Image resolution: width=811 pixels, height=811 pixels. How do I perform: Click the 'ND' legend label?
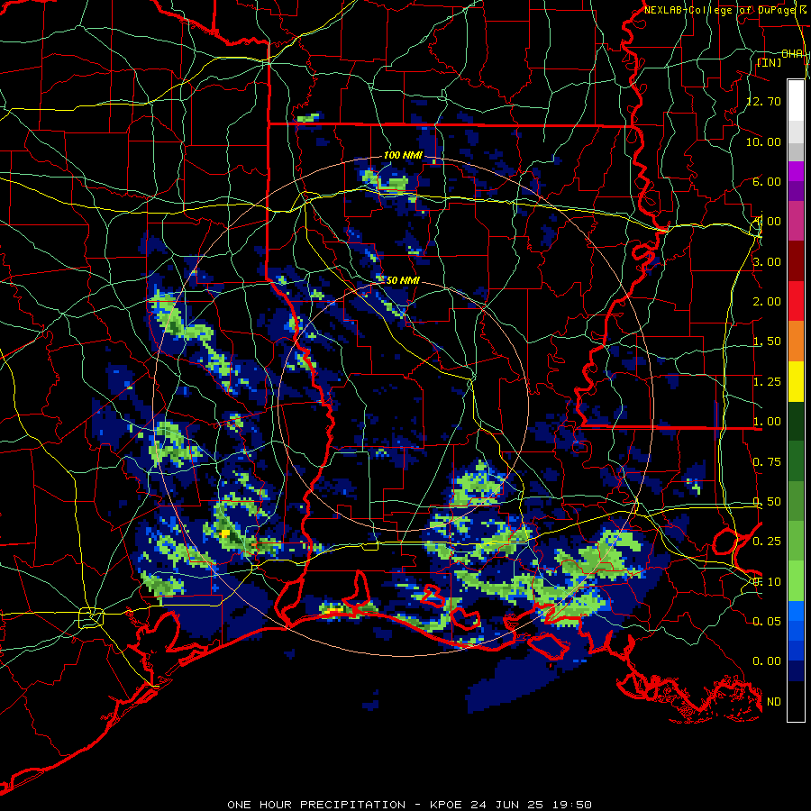click(x=774, y=702)
